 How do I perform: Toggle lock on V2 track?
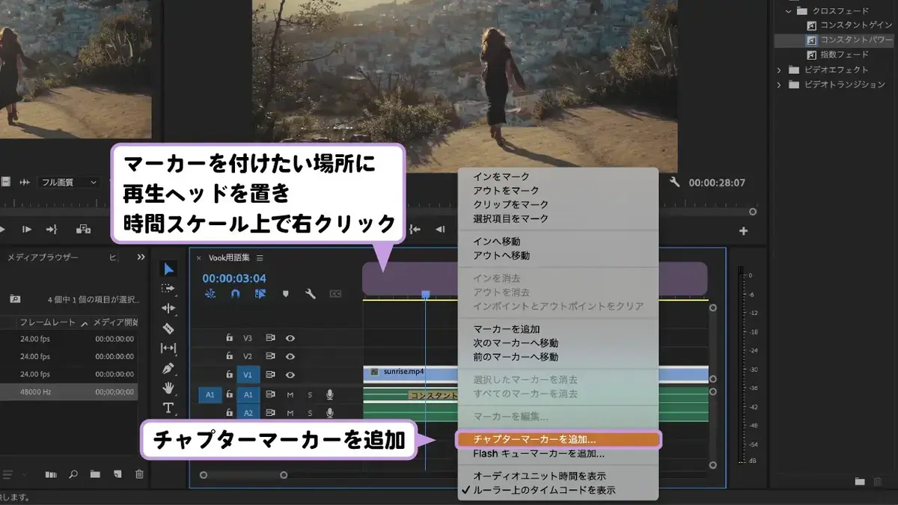tap(230, 356)
